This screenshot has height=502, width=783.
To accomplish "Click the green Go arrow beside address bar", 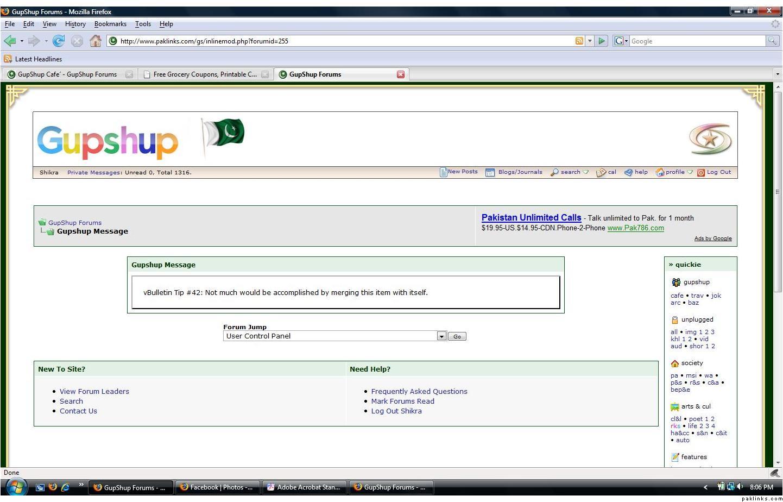I will click(x=602, y=41).
